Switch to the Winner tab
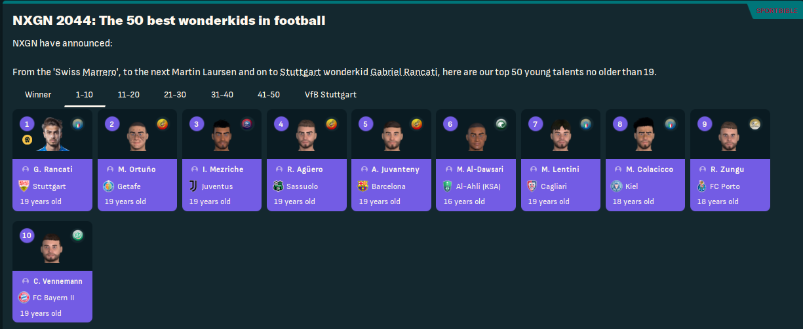 tap(38, 95)
